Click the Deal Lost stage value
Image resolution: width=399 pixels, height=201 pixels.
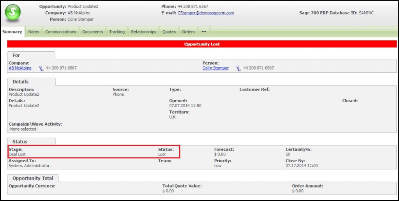[x=17, y=154]
